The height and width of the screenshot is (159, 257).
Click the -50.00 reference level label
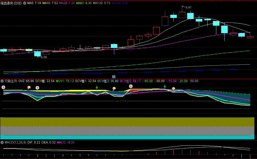[x=159, y=81]
